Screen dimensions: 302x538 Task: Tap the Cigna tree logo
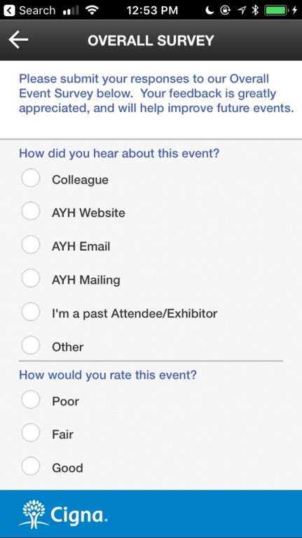pyautogui.click(x=34, y=514)
